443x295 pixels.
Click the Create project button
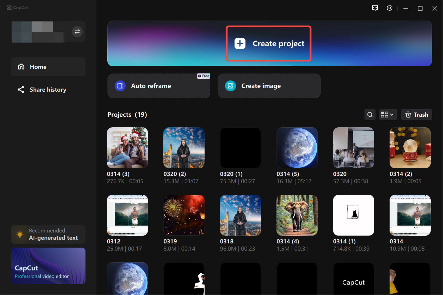(269, 43)
